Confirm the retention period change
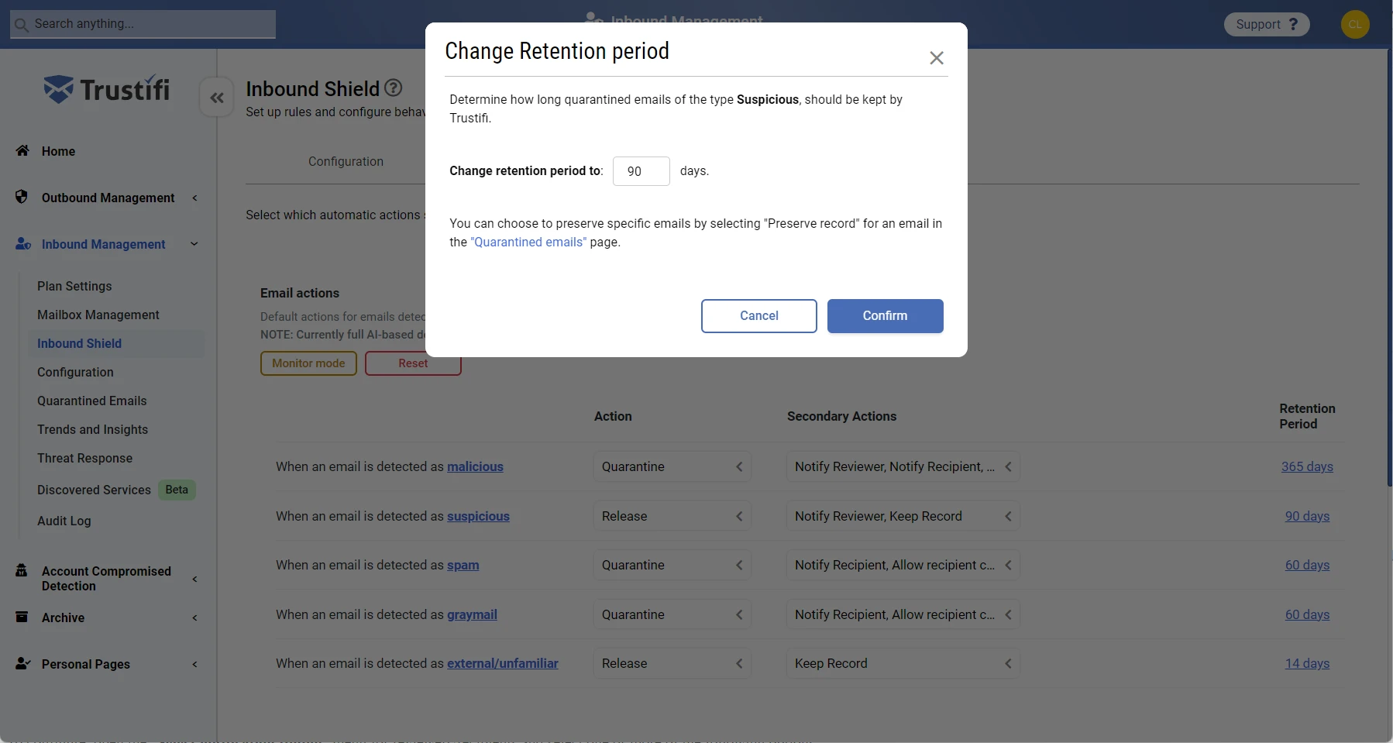This screenshot has width=1393, height=743. (x=885, y=316)
